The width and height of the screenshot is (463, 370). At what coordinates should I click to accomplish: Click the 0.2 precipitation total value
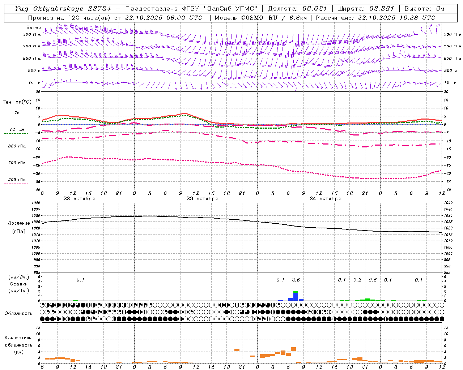click(x=357, y=280)
